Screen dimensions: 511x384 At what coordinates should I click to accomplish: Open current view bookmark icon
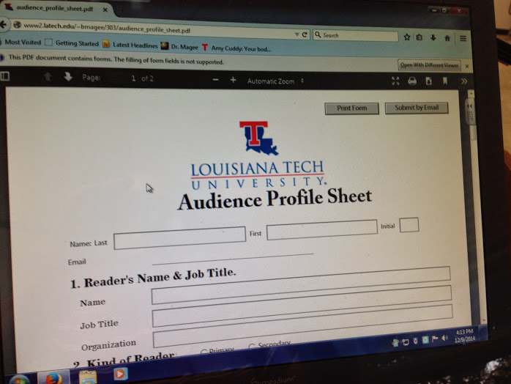tap(445, 81)
